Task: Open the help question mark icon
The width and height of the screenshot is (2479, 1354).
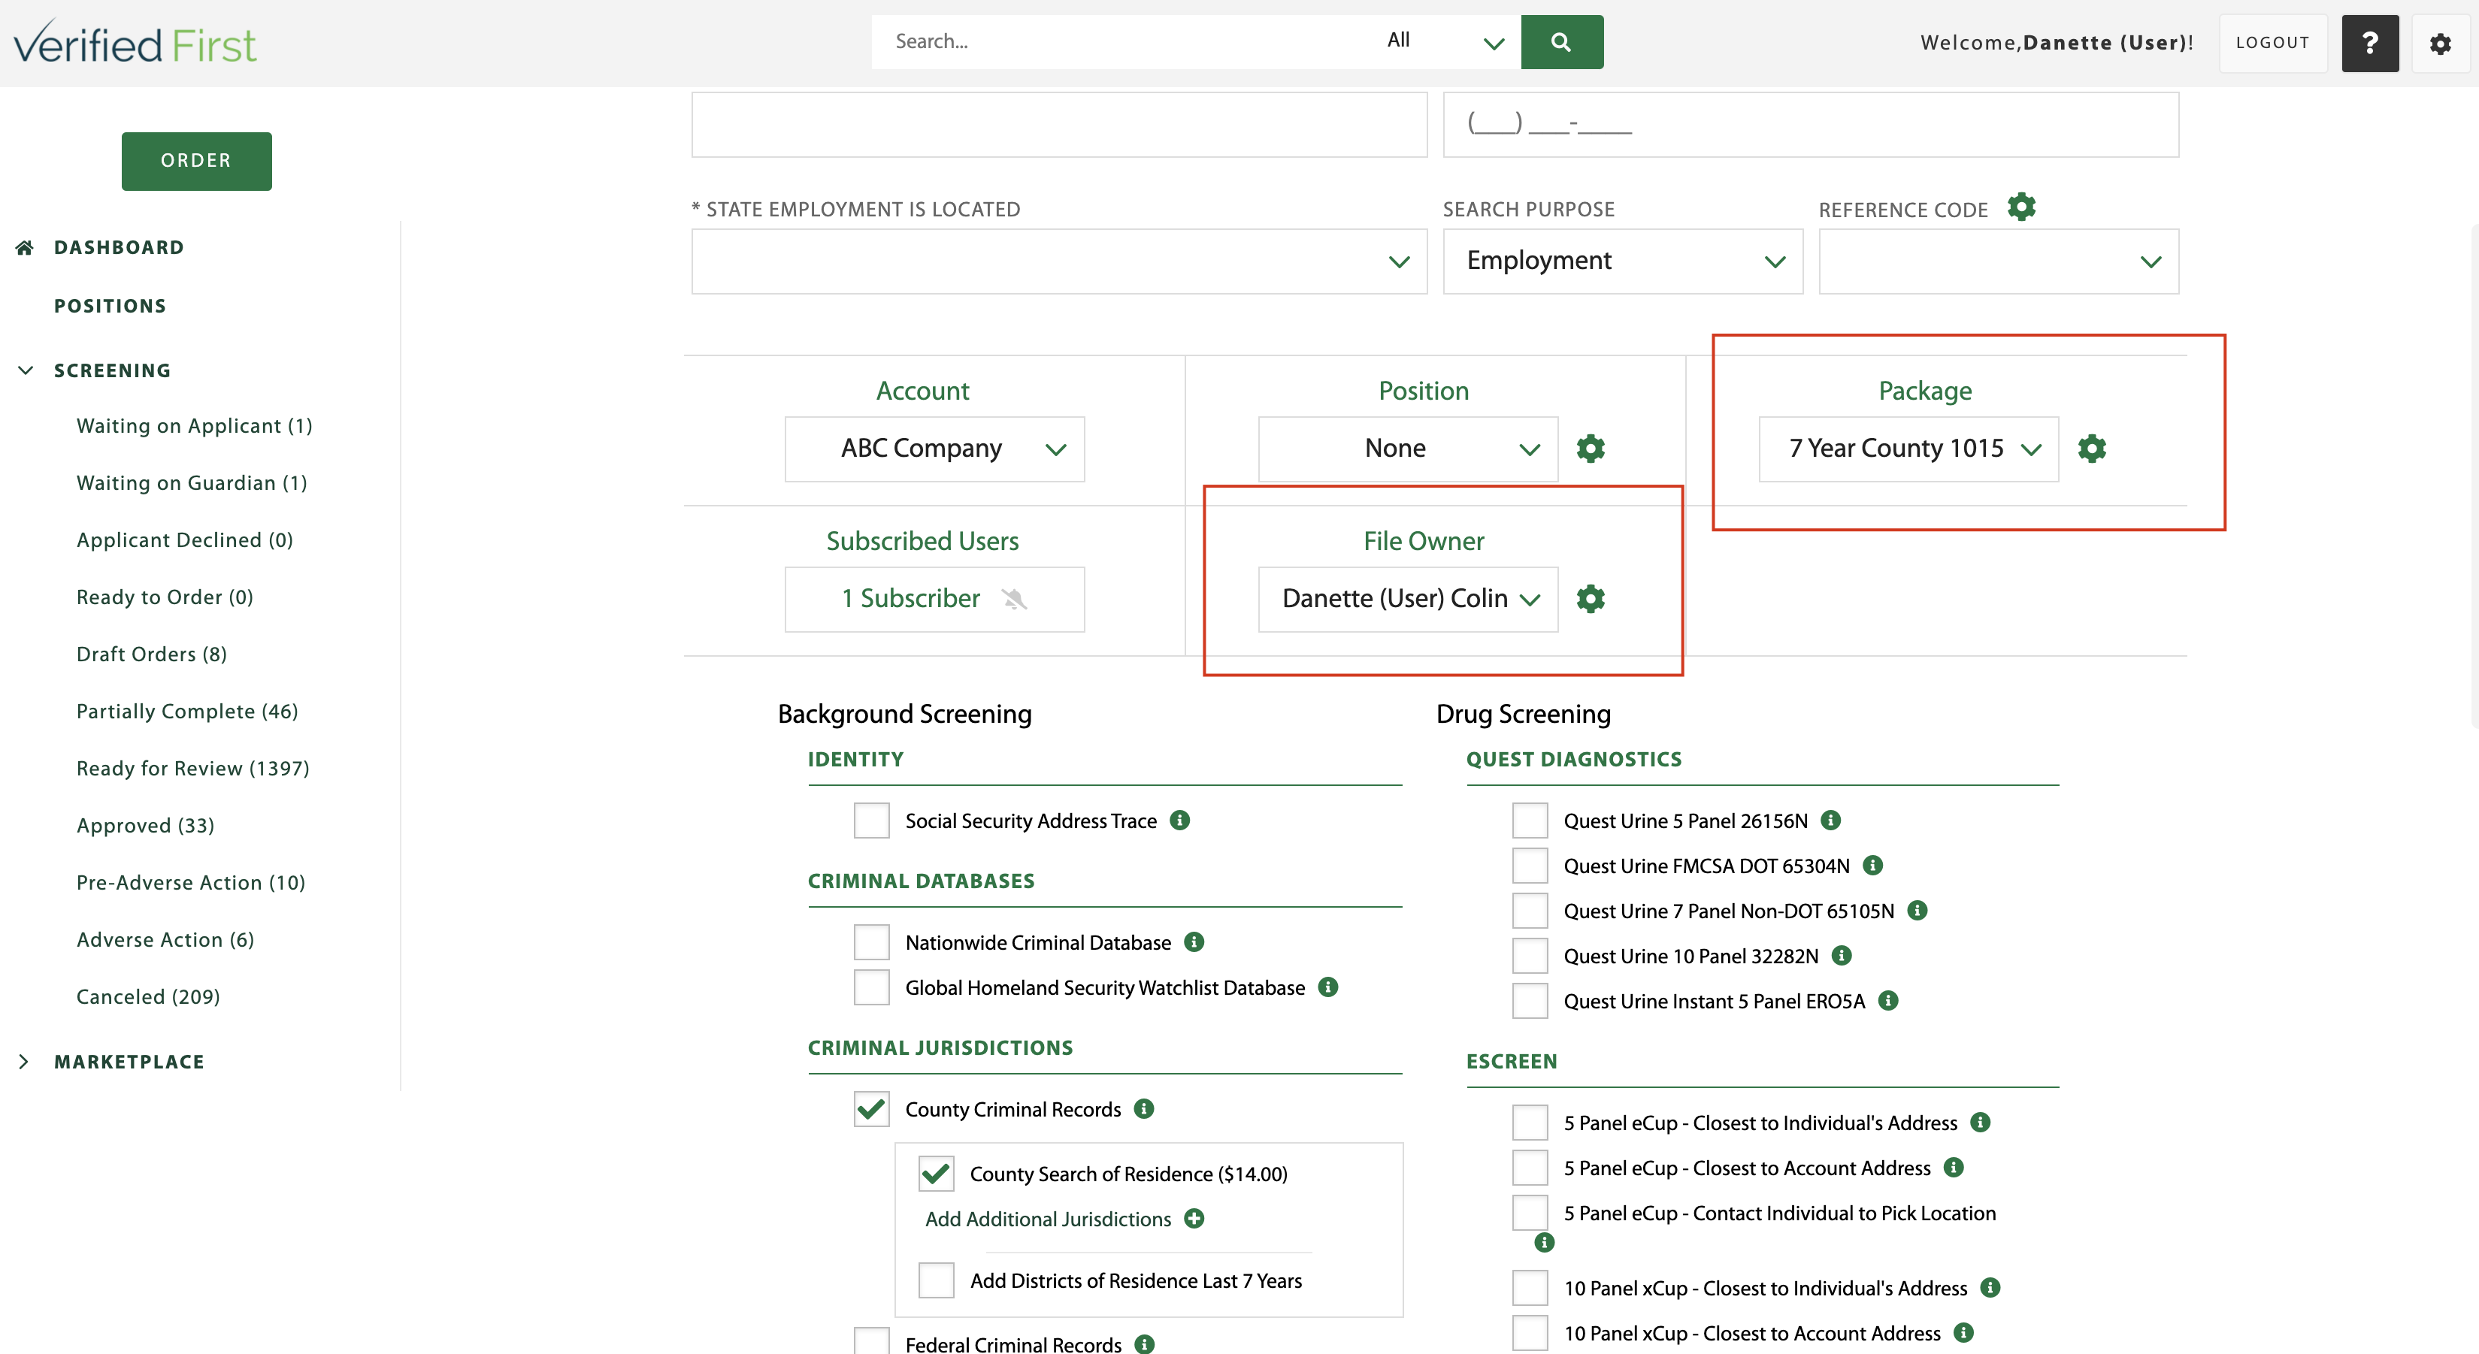Action: click(2369, 44)
